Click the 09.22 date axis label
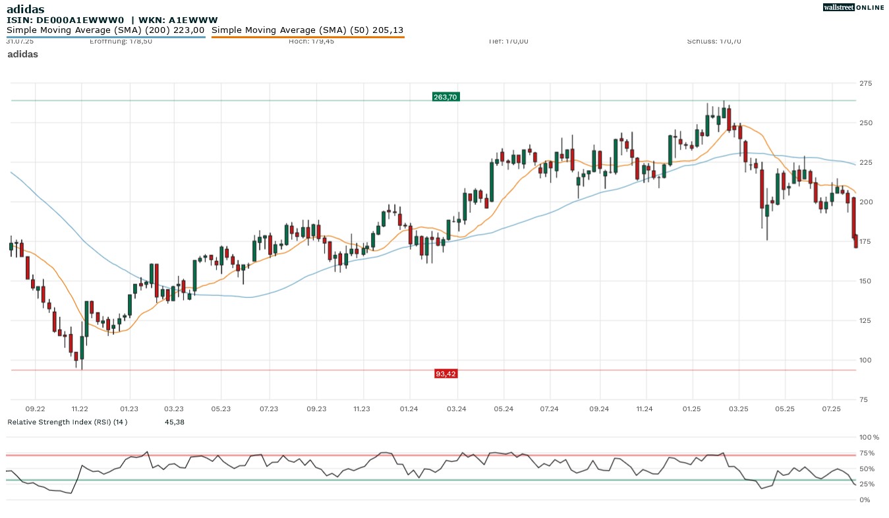889x518 pixels. (36, 409)
